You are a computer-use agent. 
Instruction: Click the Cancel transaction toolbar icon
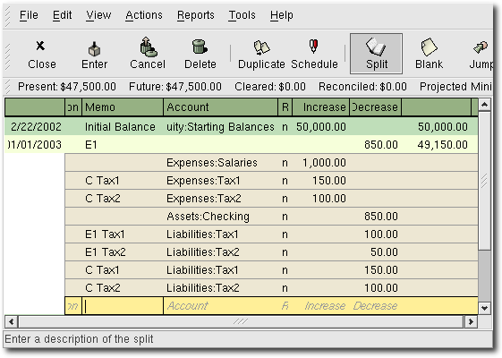pyautogui.click(x=148, y=47)
